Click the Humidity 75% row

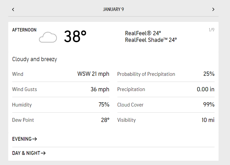pos(61,105)
